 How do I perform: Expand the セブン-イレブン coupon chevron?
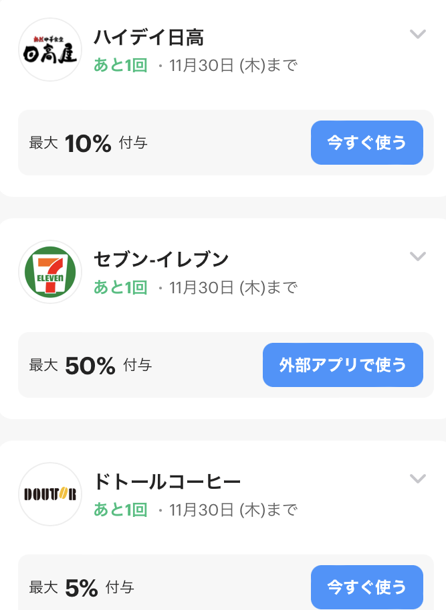coord(418,256)
